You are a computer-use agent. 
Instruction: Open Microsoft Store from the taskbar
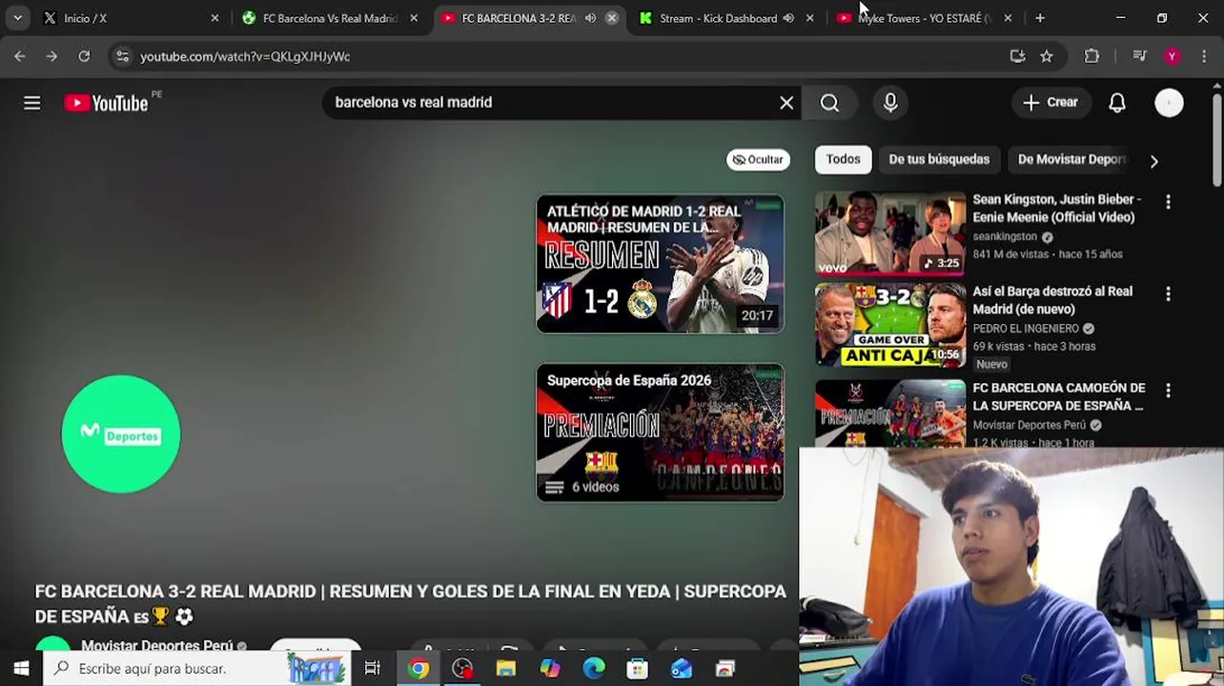coord(638,669)
